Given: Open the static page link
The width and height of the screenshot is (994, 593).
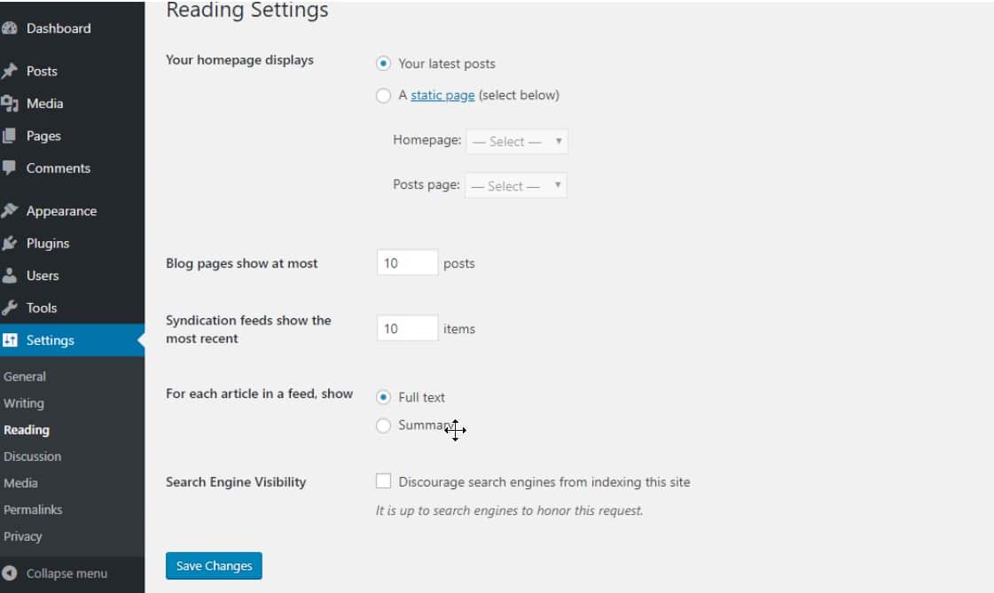Looking at the screenshot, I should [442, 95].
